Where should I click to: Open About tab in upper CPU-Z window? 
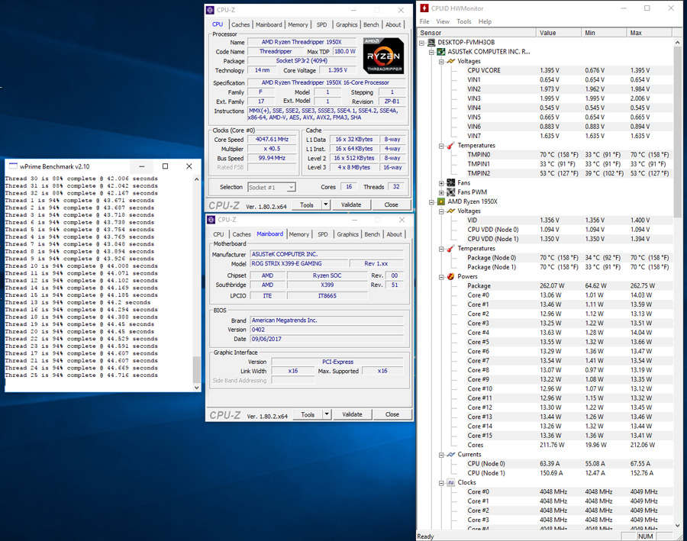393,25
